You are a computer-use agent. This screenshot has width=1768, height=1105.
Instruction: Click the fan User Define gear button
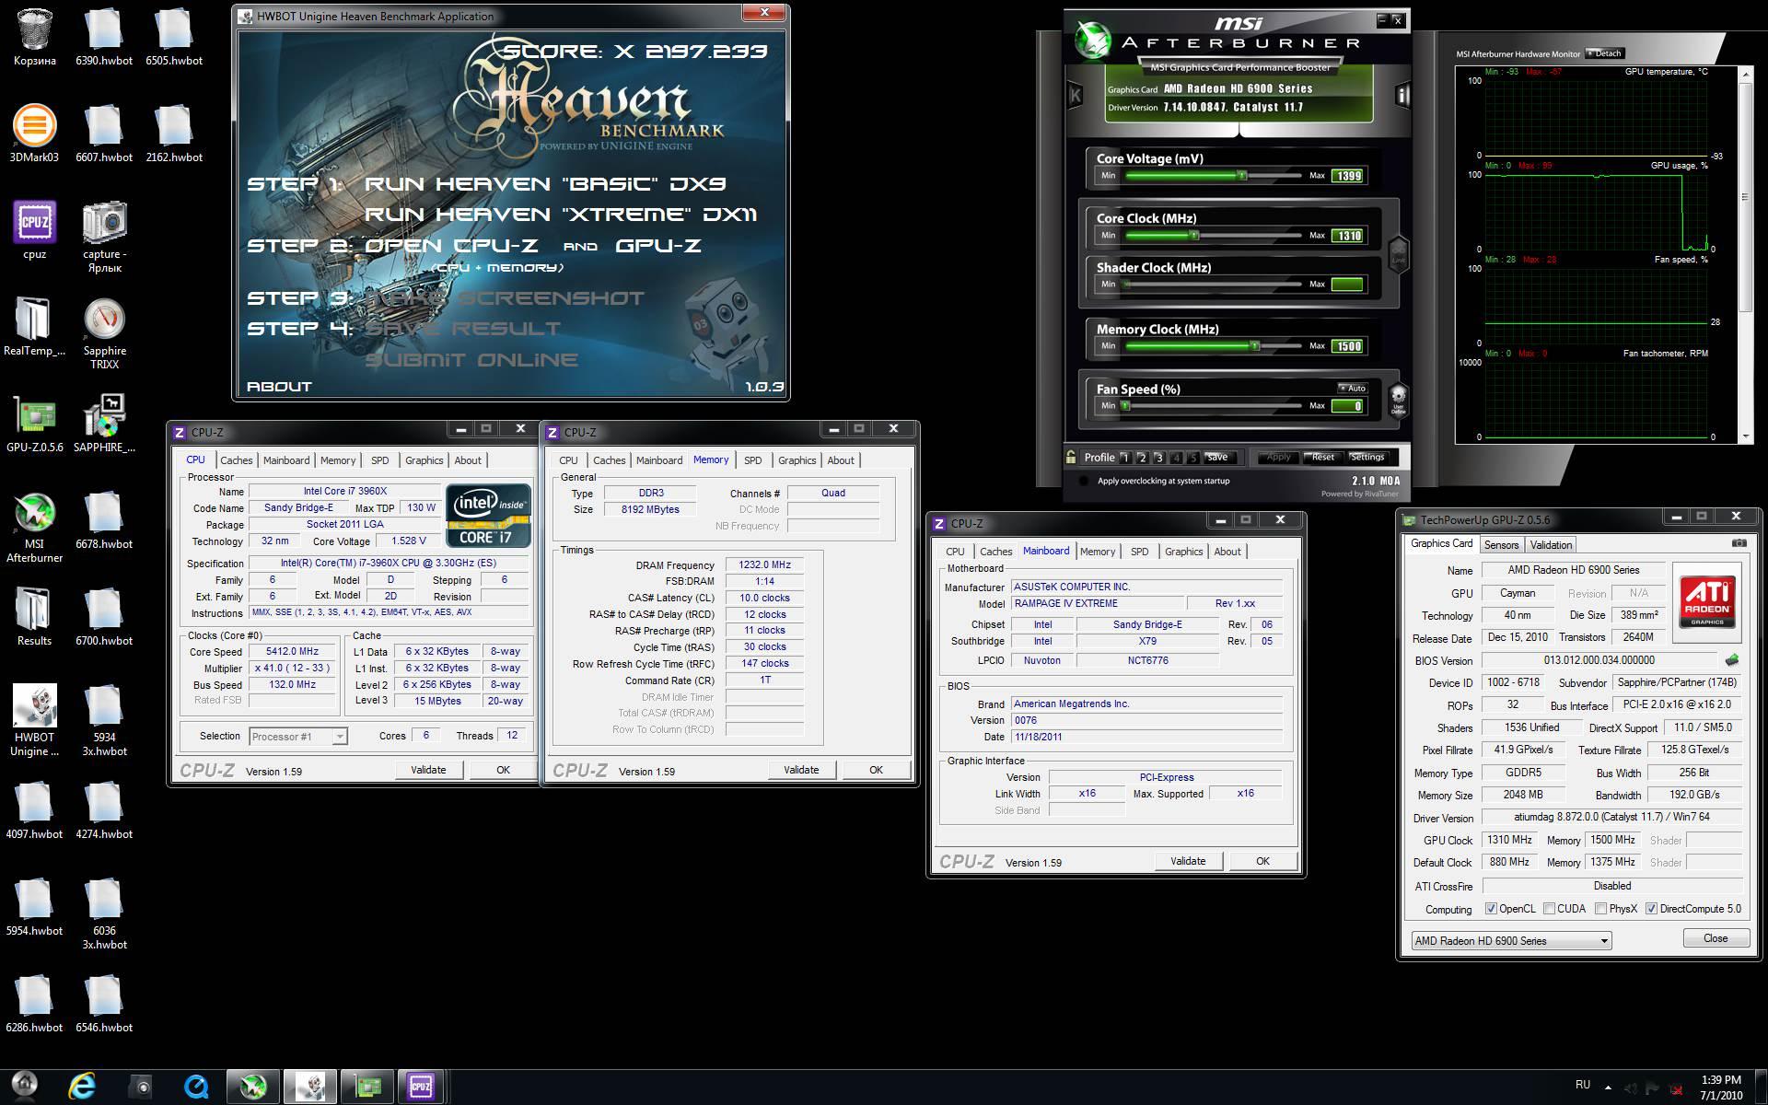click(1398, 400)
